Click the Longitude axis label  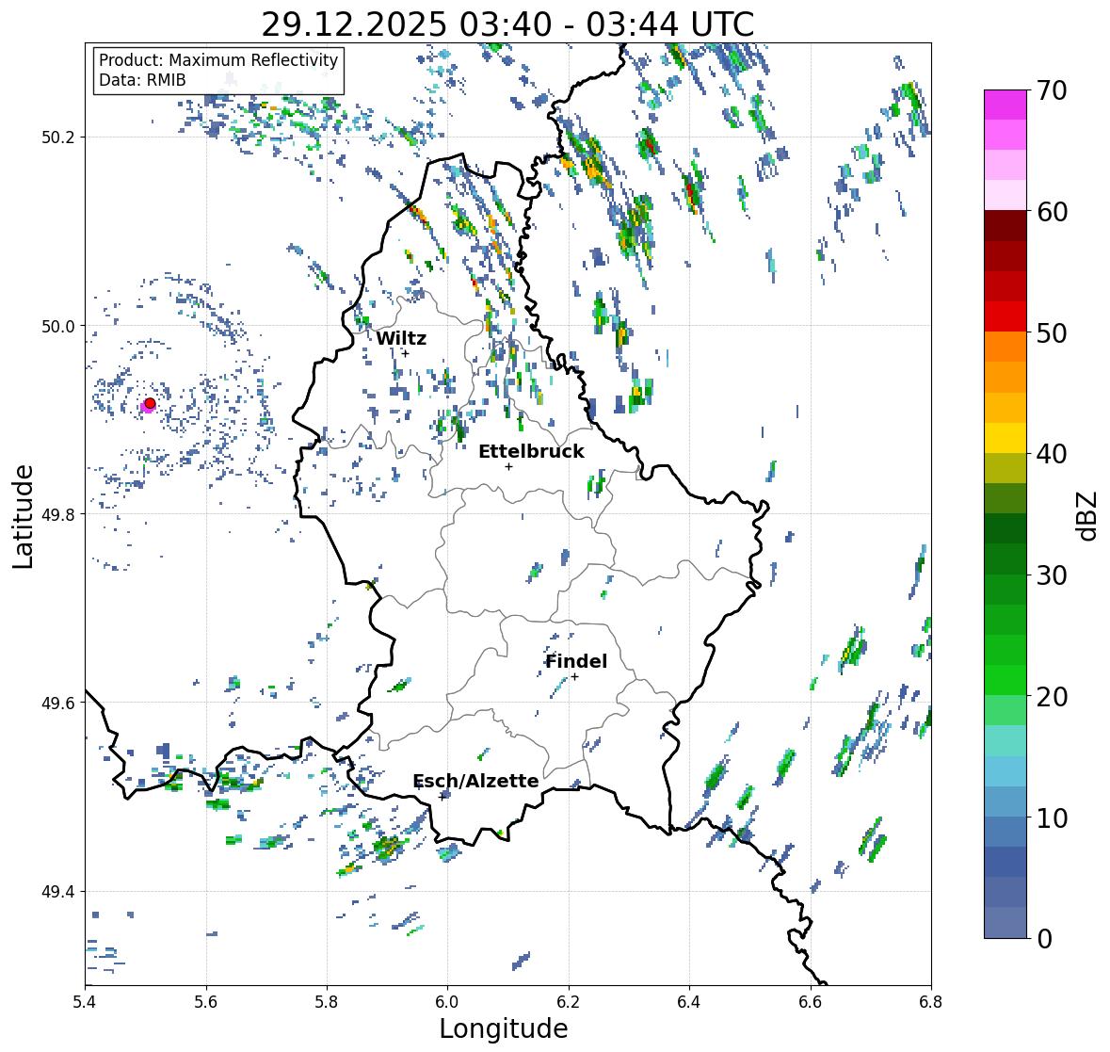pos(504,1028)
